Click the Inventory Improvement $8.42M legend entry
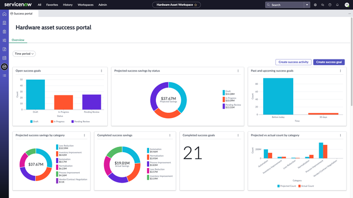The height and width of the screenshot is (198, 353). pos(69,154)
